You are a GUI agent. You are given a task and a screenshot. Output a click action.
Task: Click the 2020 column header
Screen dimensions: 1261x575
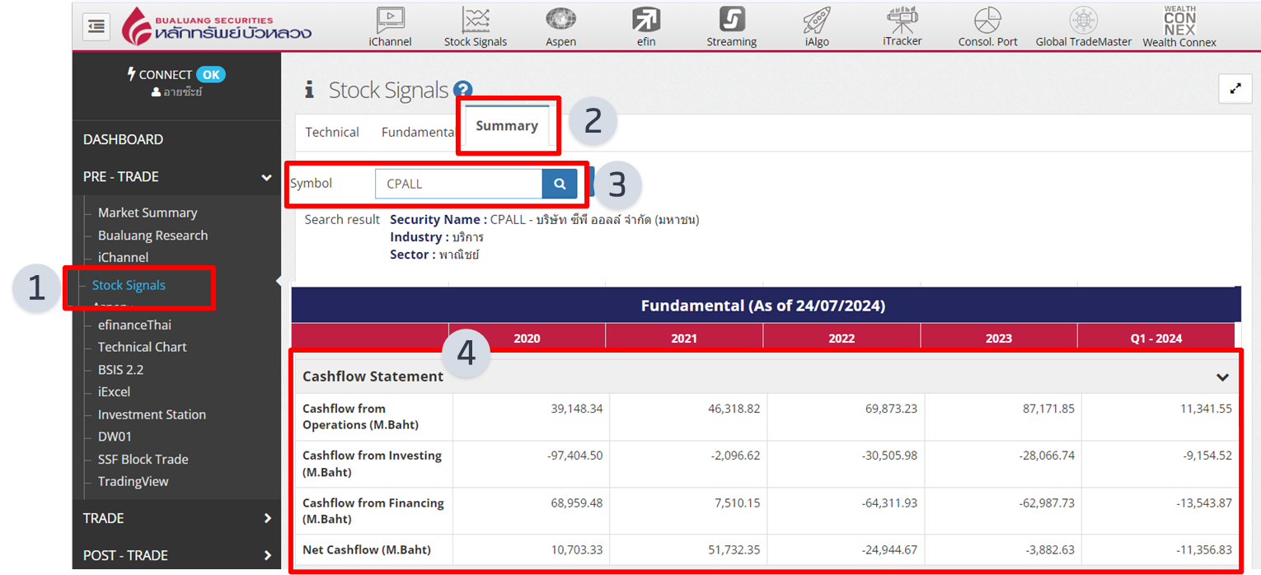[527, 338]
